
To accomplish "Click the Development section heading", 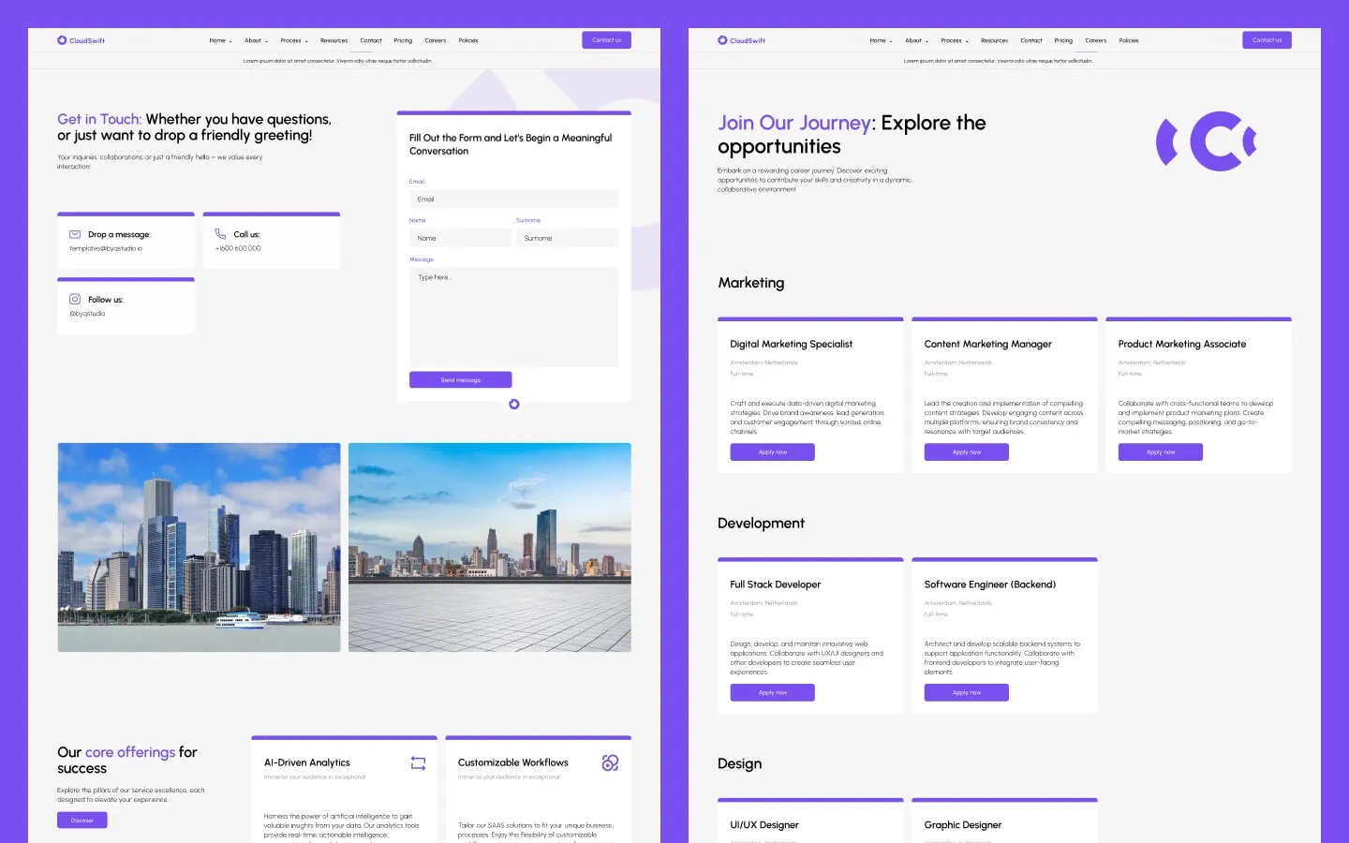I will click(x=761, y=524).
